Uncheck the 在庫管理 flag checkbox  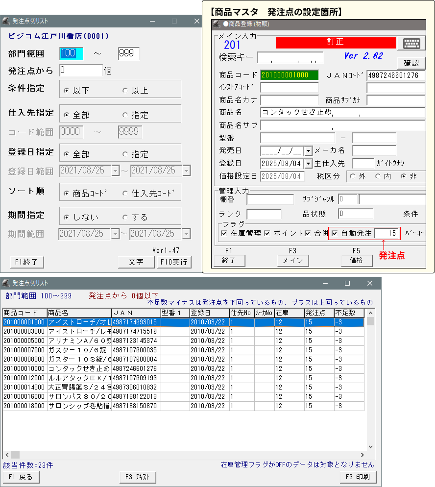point(224,234)
